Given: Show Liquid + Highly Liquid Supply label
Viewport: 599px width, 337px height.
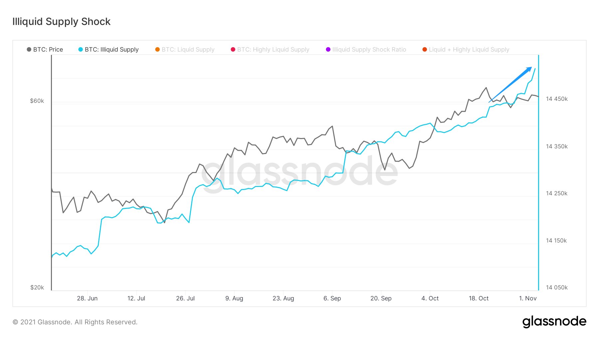Looking at the screenshot, I should [469, 50].
